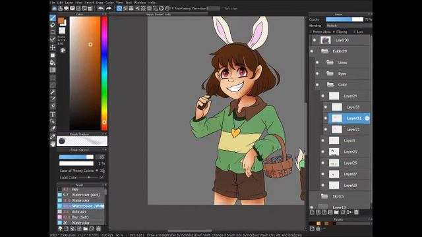
Task: Turn snap off with the highlighted snap icon
Action: 119,9
